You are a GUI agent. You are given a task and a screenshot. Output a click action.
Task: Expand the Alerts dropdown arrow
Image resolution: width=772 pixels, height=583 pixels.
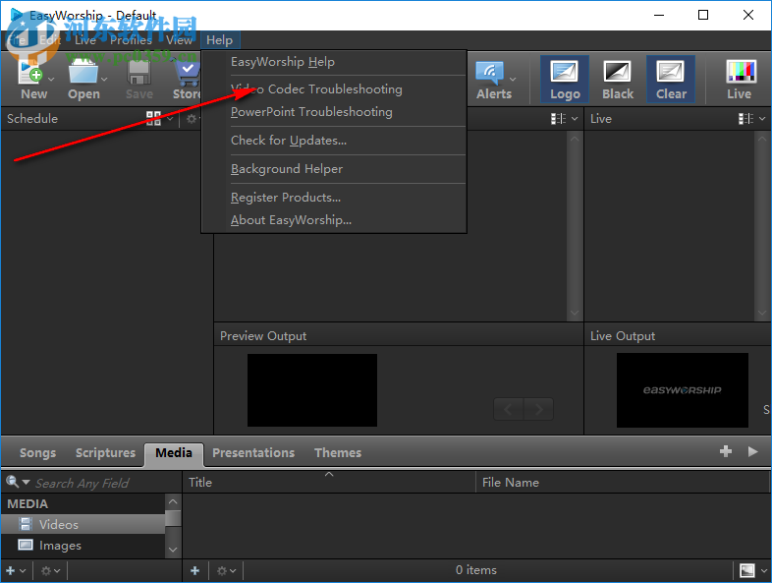click(x=513, y=79)
